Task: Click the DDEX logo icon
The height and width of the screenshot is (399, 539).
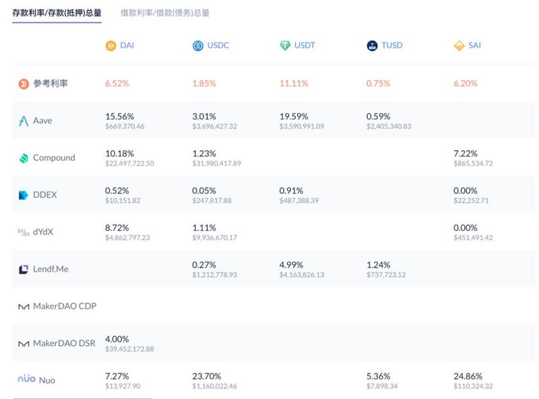Action: (24, 195)
